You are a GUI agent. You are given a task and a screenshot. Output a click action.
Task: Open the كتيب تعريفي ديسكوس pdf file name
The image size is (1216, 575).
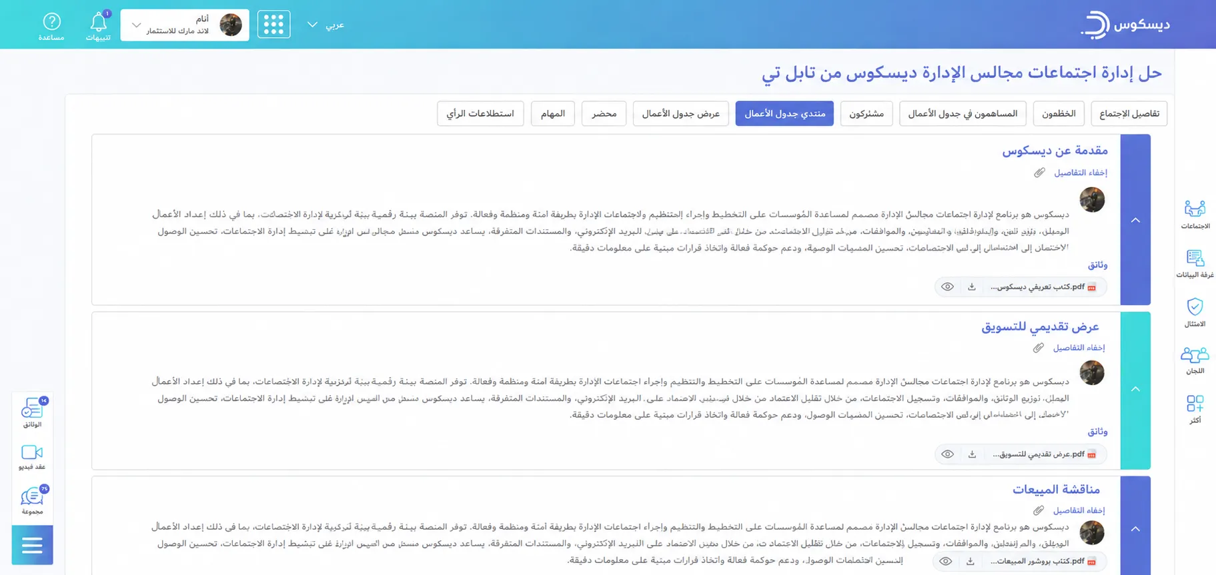pyautogui.click(x=1038, y=287)
